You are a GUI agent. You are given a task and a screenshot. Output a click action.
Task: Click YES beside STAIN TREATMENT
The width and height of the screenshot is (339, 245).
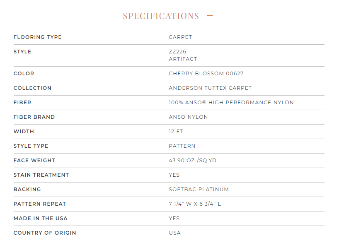(174, 175)
